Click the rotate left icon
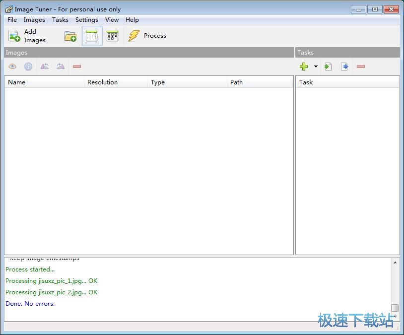This screenshot has height=335, width=404. click(45, 67)
